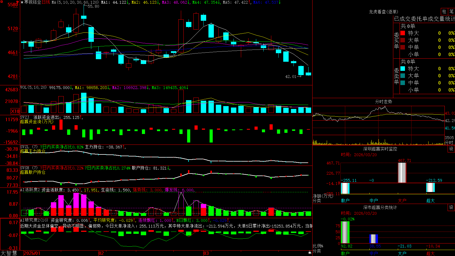Click the AI活跃度2 indicator label

(30, 190)
